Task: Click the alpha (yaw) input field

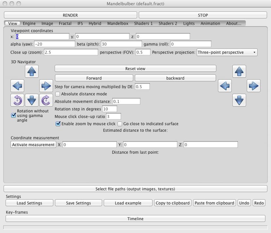Action: pyautogui.click(x=54, y=44)
